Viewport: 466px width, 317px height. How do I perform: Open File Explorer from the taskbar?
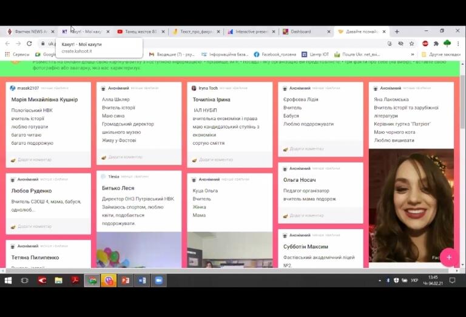tap(58, 281)
